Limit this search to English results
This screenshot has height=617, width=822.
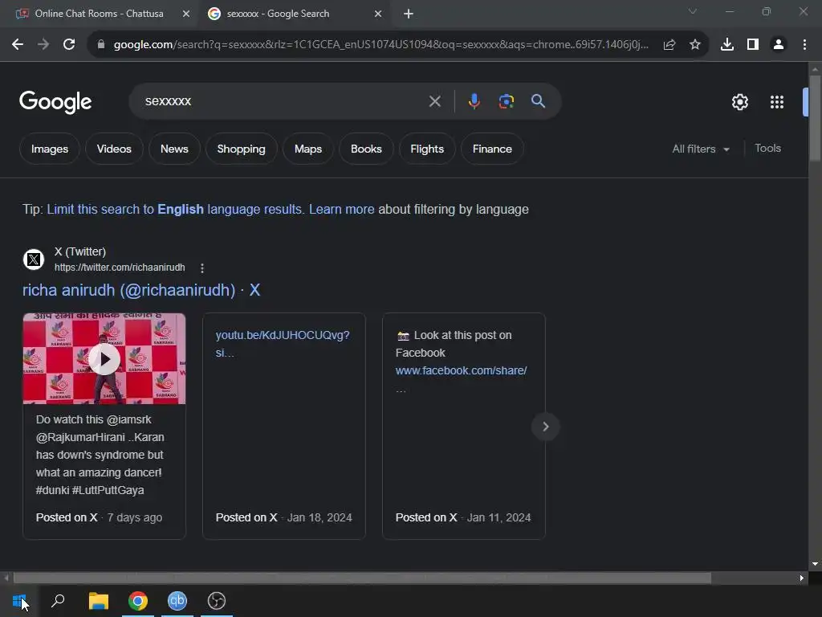pos(174,210)
